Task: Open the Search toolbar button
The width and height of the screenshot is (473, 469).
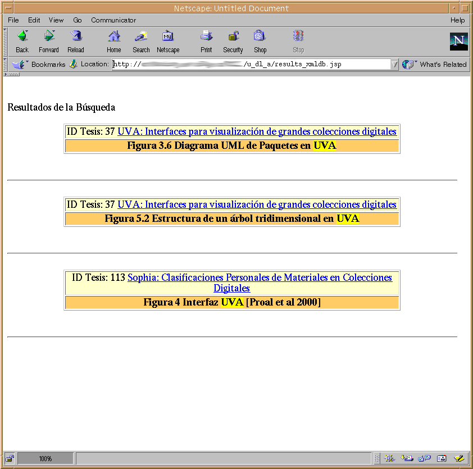Action: click(x=141, y=41)
